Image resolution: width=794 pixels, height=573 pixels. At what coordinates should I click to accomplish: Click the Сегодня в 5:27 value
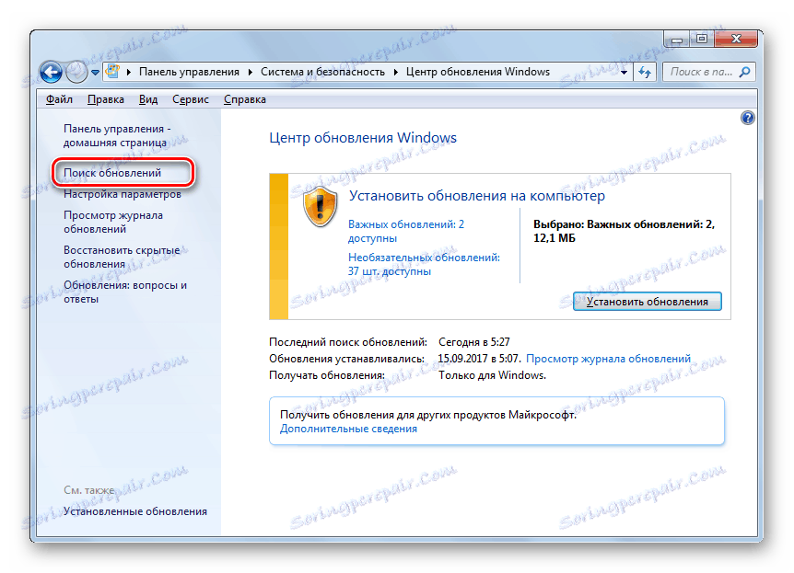pyautogui.click(x=474, y=342)
